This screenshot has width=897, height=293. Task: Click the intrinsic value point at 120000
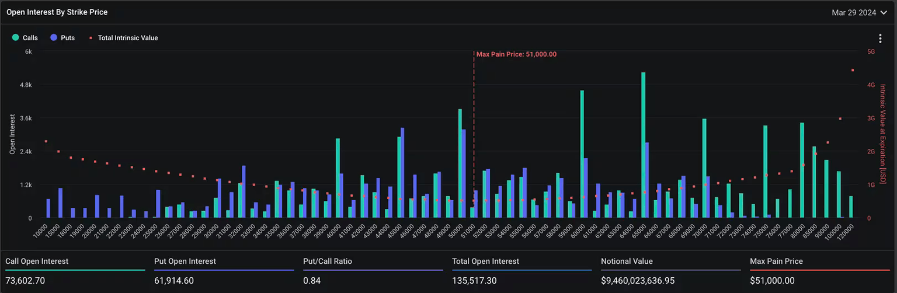(x=853, y=71)
